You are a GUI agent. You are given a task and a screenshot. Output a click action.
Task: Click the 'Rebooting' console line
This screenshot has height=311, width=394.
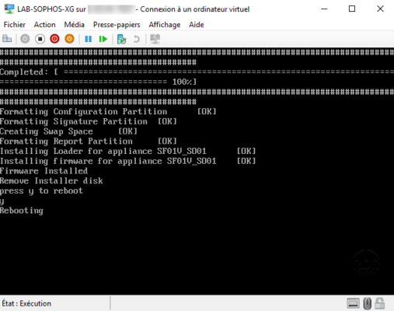22,211
